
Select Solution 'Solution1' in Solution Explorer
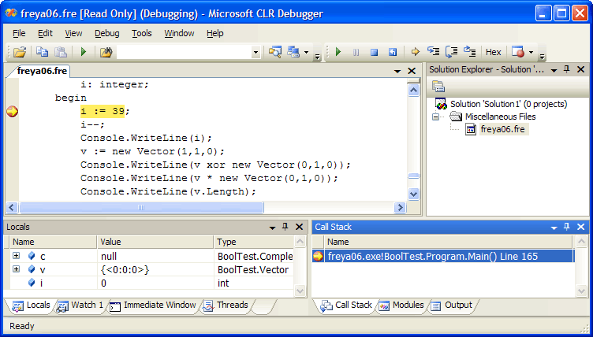click(509, 104)
